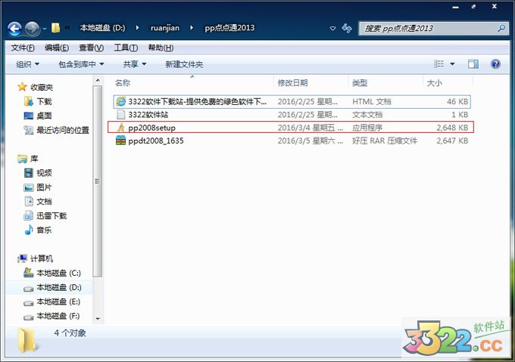Select ruanjian in address breadcrumb
The image size is (515, 362).
click(165, 28)
